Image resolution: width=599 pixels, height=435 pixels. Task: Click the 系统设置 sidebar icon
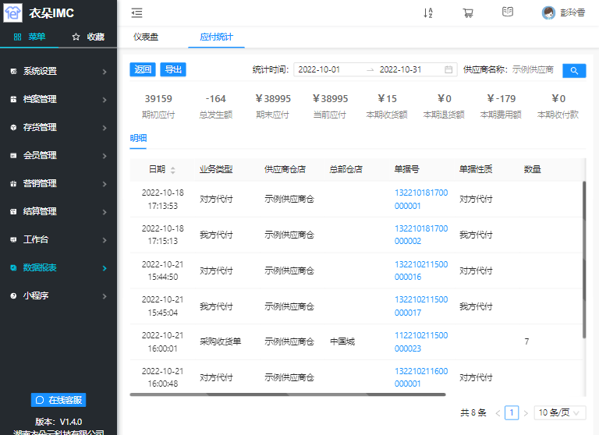point(13,71)
